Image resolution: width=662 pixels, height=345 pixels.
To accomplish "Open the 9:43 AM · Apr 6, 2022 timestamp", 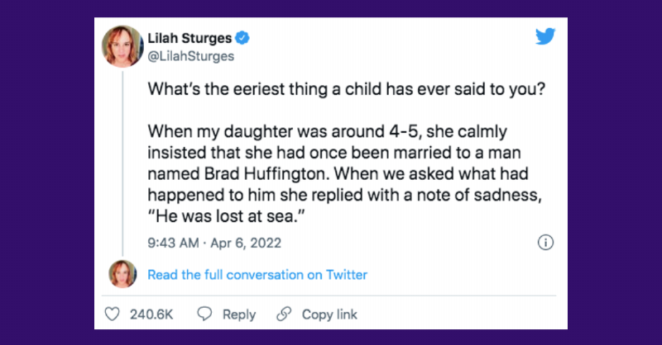I will coord(213,243).
